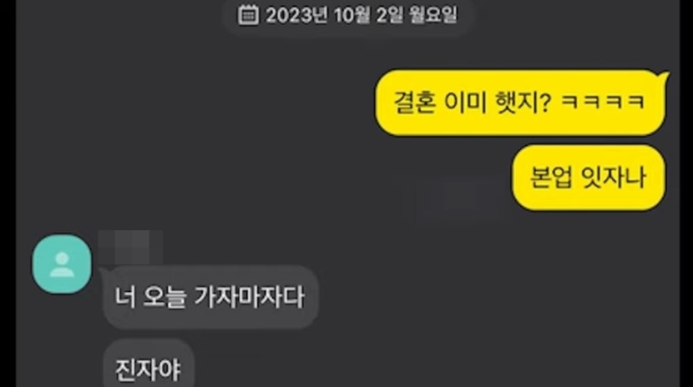Click the word 본업 in second message

pos(551,178)
